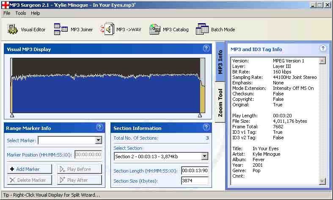The width and height of the screenshot is (333, 200).
Task: Switch to the MP3 Info side tab
Action: [220, 62]
